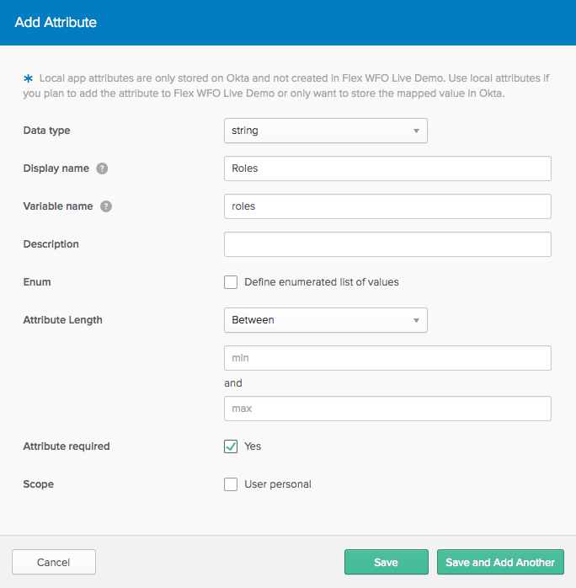The height and width of the screenshot is (588, 576).
Task: Click the Enum label
Action: (x=37, y=282)
